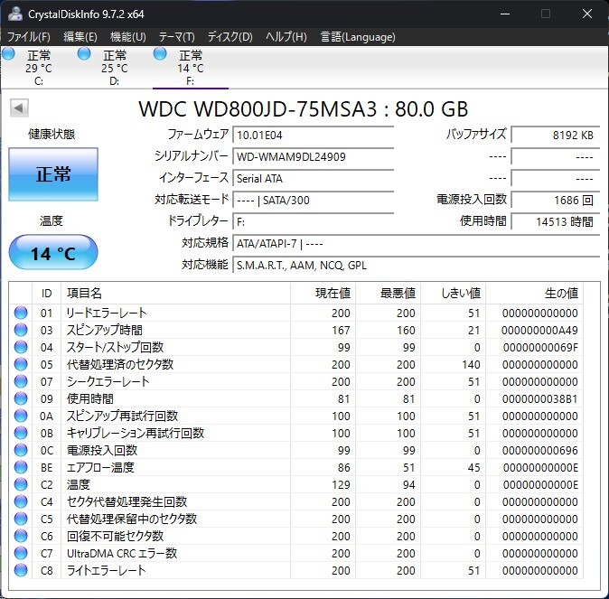Click the CrystalDiskInfo app icon in title bar
The height and width of the screenshot is (599, 609).
pos(15,14)
